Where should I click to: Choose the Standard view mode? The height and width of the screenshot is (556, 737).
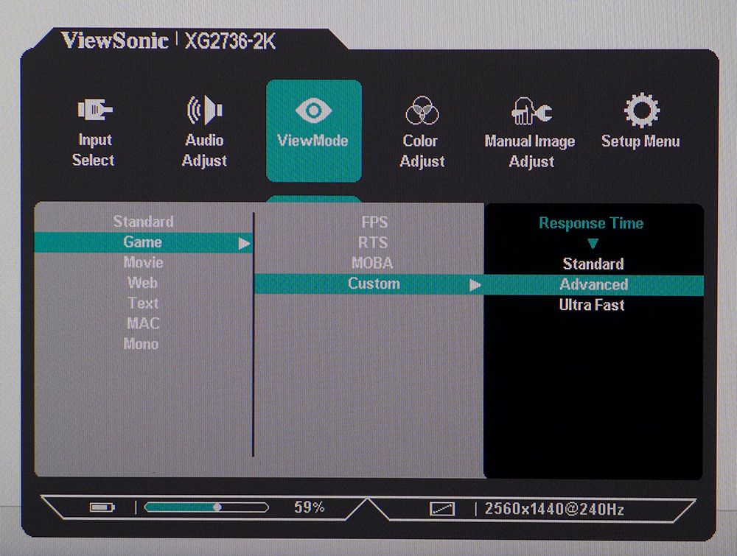click(x=144, y=221)
